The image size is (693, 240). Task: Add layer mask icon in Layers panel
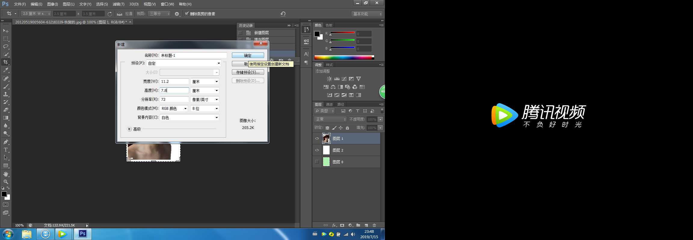342,225
